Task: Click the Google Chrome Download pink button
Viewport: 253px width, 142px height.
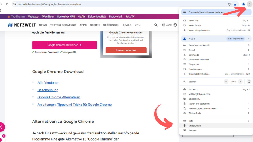Action: (64, 45)
